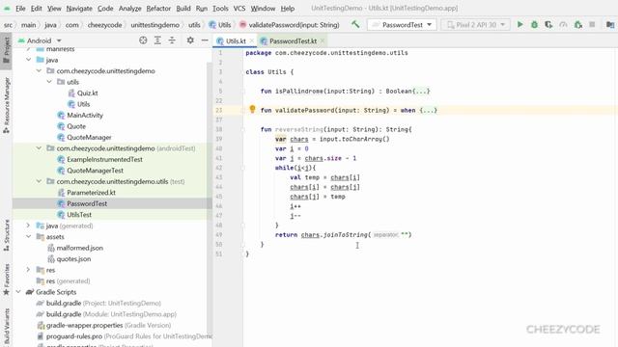The image size is (618, 347).
Task: Open the Navigate menu
Action: [79, 9]
